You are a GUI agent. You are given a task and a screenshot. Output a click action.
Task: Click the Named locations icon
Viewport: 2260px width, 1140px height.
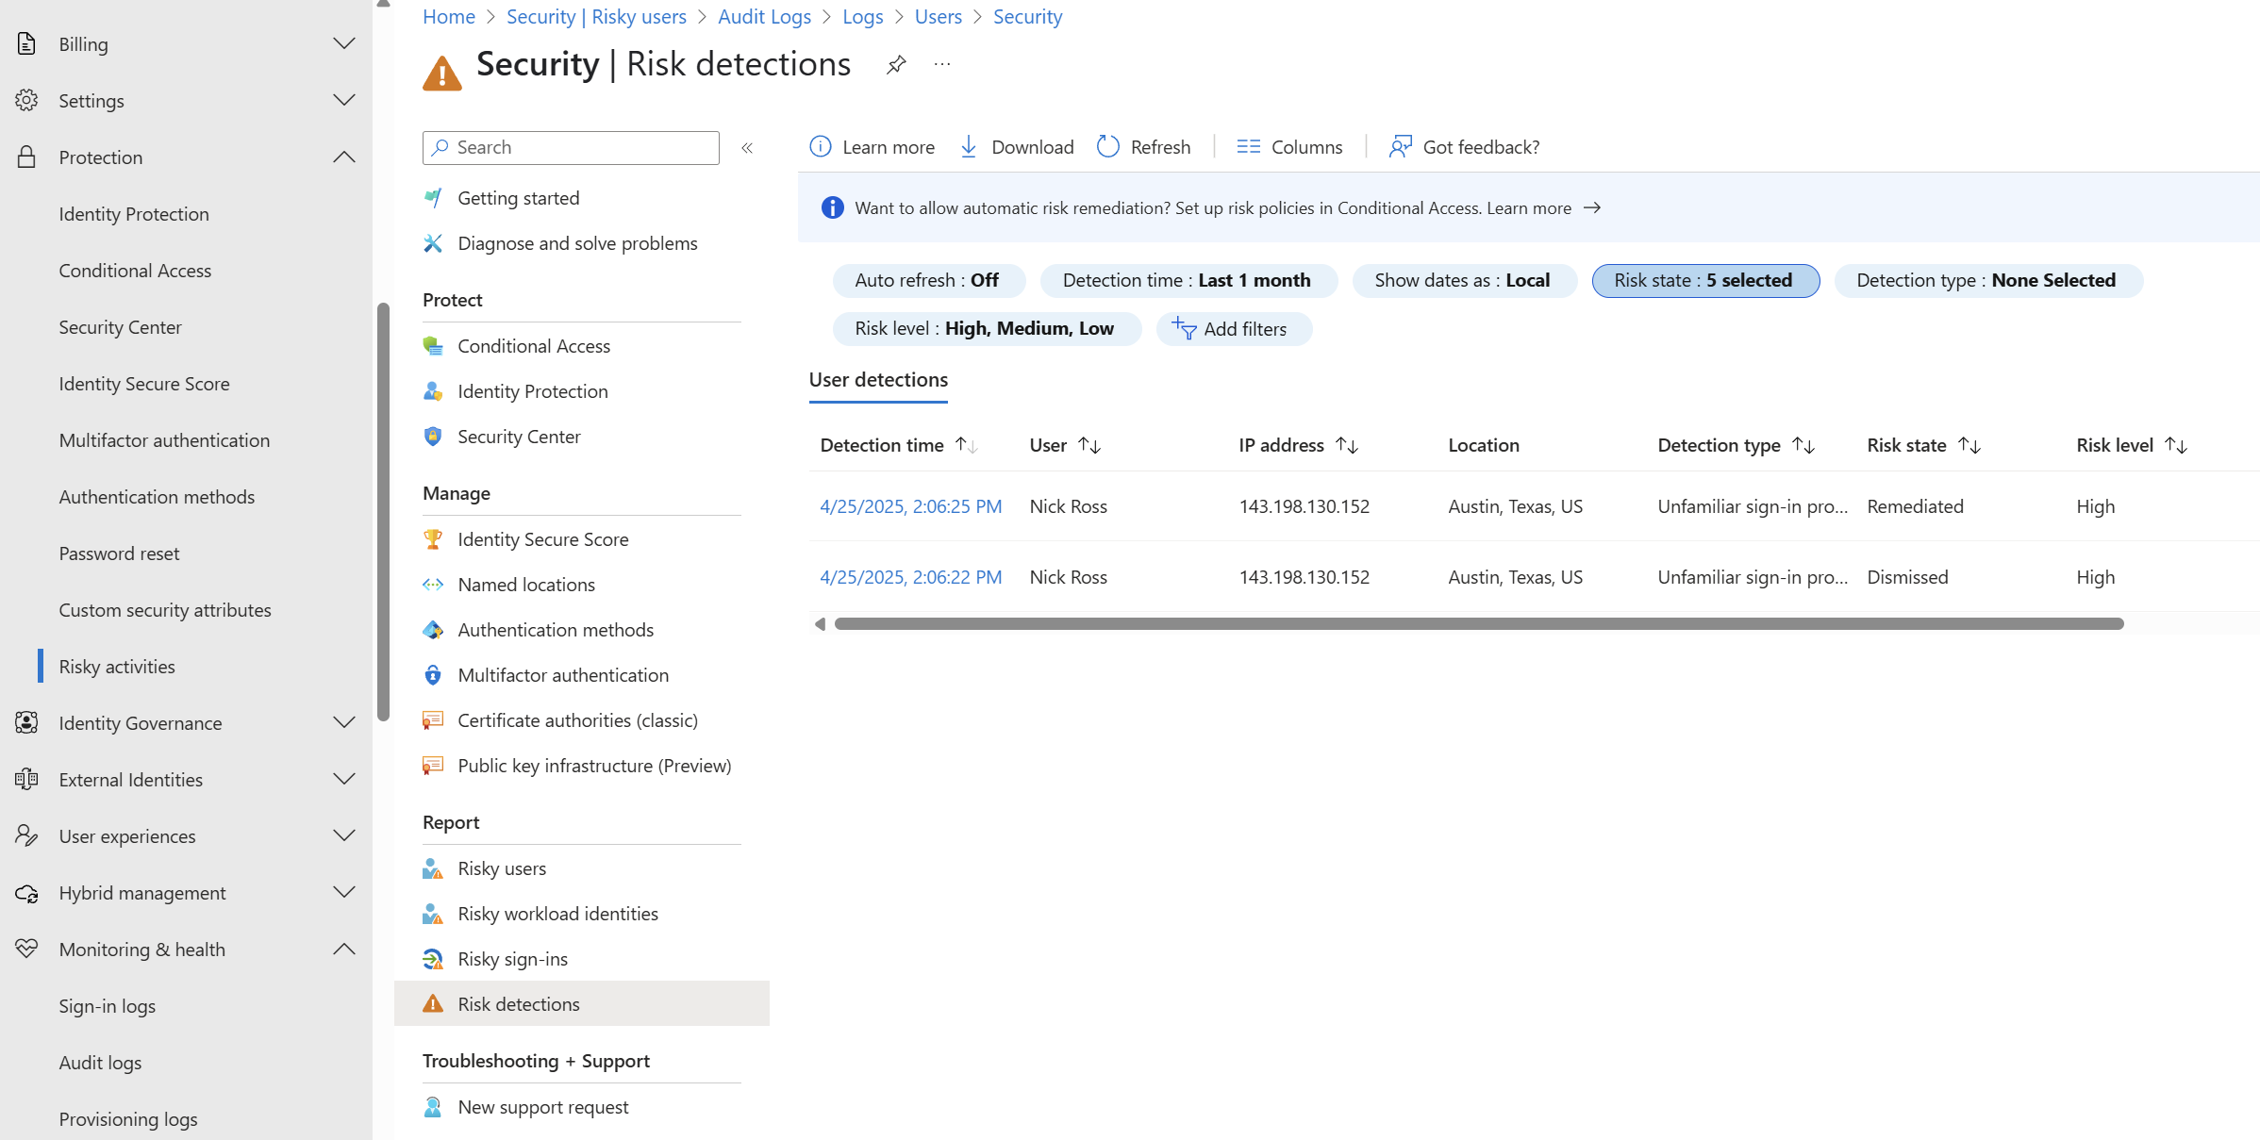coord(433,585)
